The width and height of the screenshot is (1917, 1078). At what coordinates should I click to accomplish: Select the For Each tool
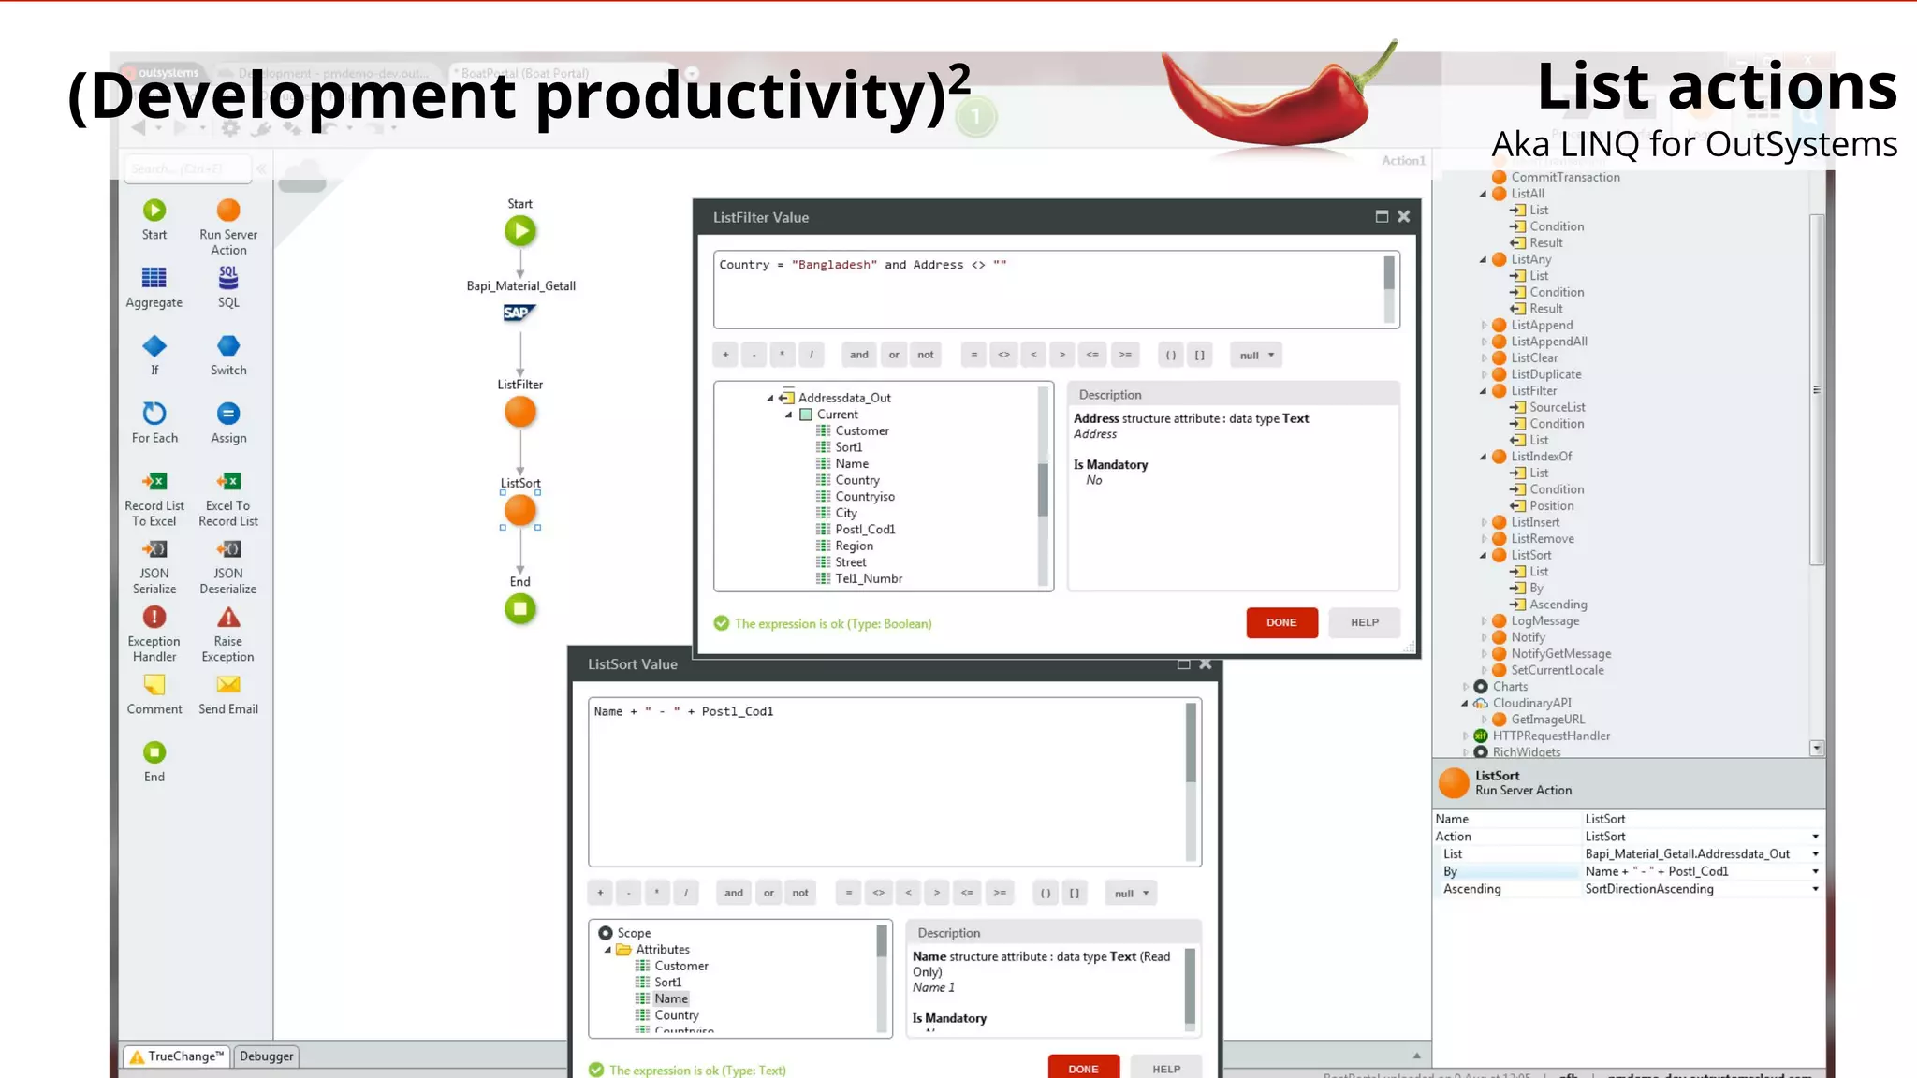pyautogui.click(x=154, y=423)
